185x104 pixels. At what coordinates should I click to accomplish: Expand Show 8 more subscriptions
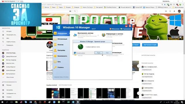[10, 77]
